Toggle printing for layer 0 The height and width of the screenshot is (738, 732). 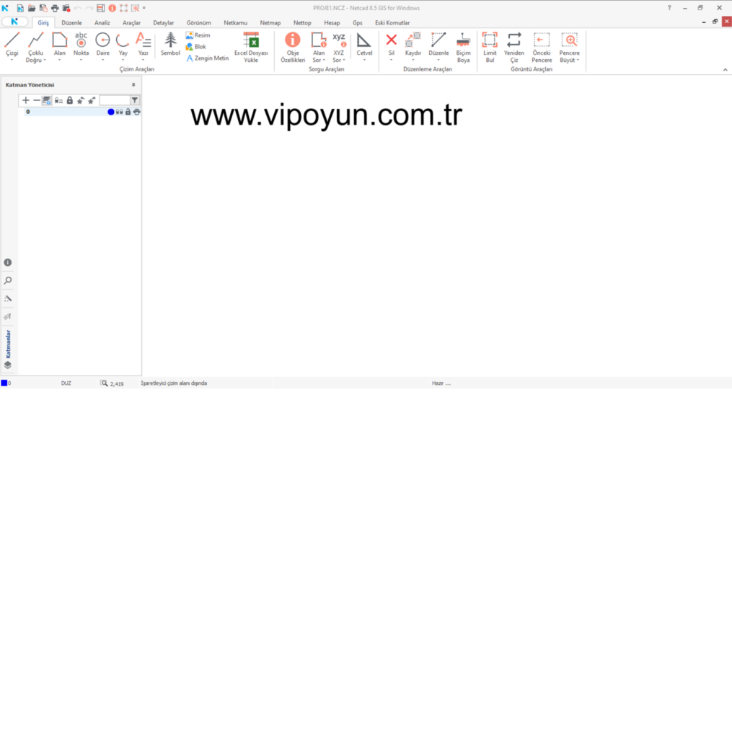136,112
